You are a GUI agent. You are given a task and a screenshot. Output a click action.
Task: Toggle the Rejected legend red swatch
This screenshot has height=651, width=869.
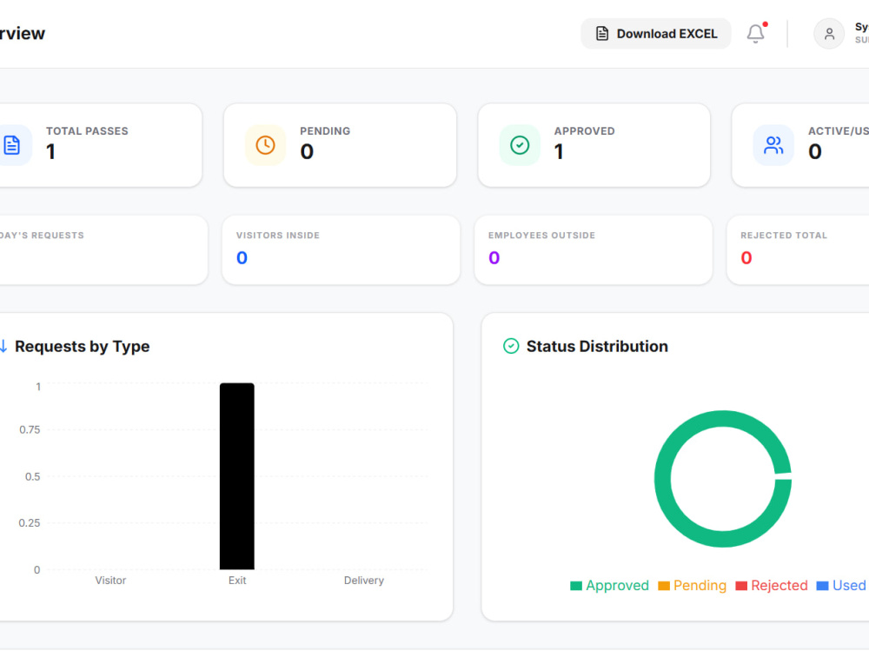[741, 586]
